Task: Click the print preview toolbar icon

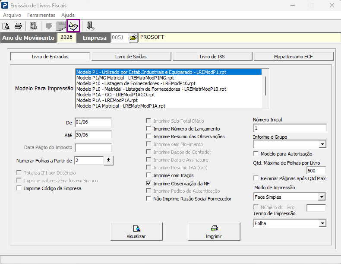Action: 6,26
